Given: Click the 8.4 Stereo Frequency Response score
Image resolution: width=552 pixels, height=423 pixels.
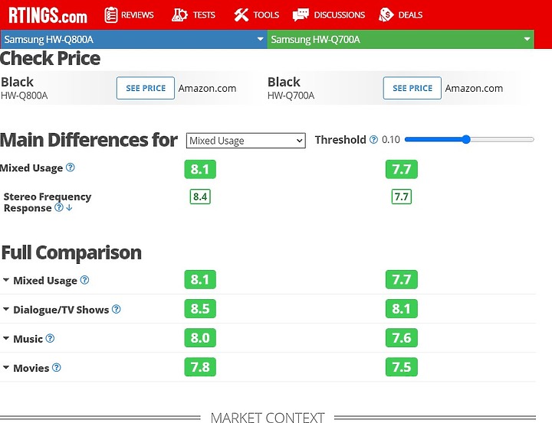Looking at the screenshot, I should (200, 197).
